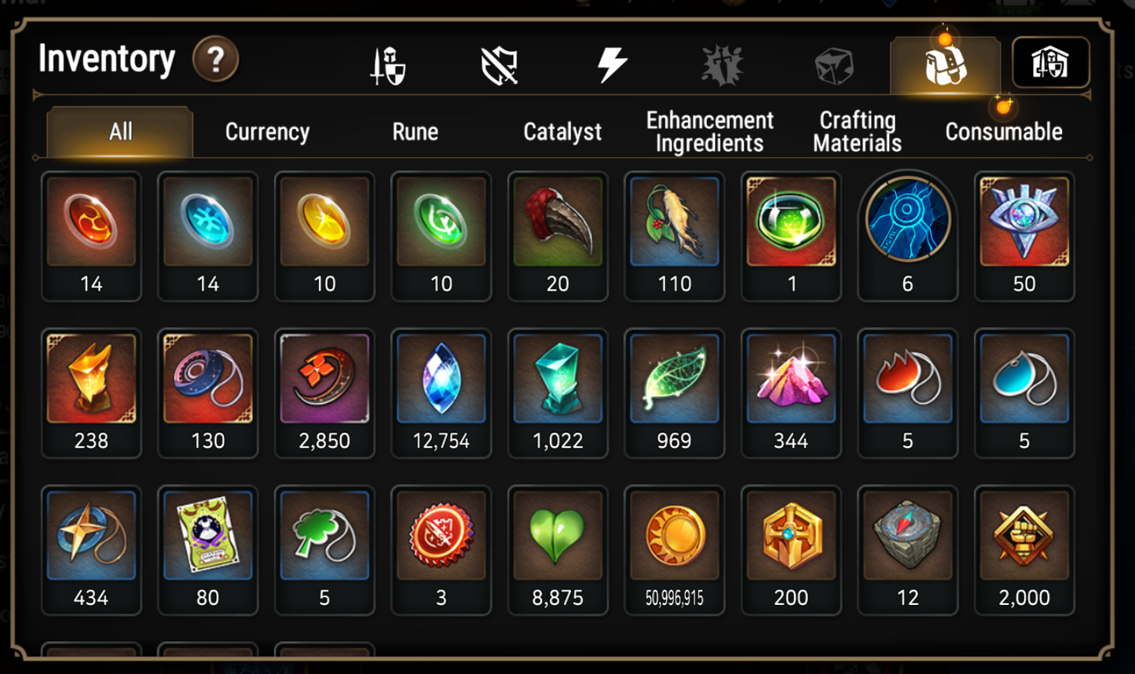Select the green heart item with 8,875
Viewport: 1135px width, 674px height.
click(558, 551)
